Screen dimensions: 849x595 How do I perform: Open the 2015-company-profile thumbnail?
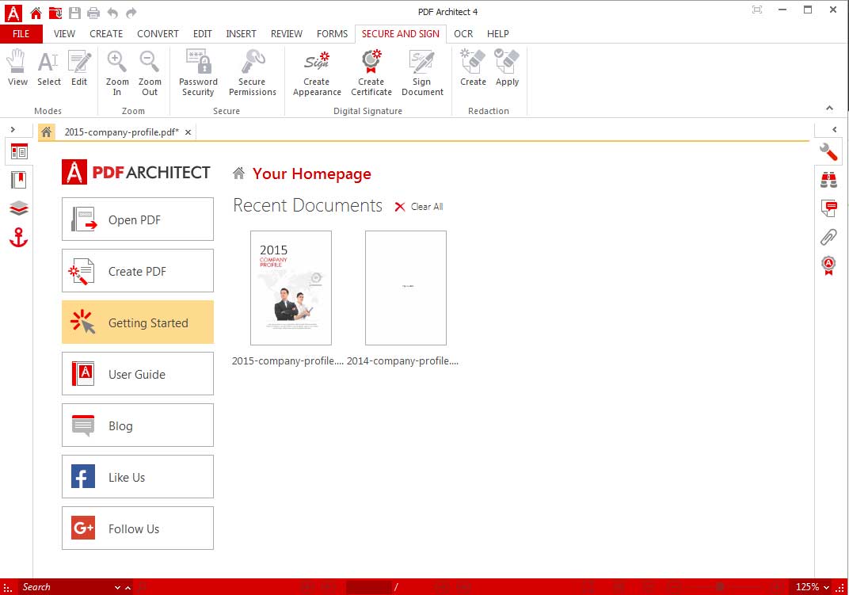tap(291, 288)
